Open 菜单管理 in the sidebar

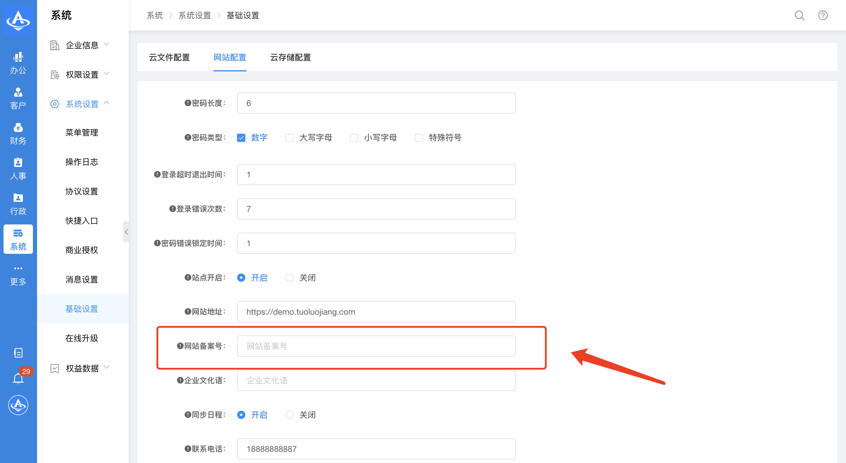[x=81, y=132]
